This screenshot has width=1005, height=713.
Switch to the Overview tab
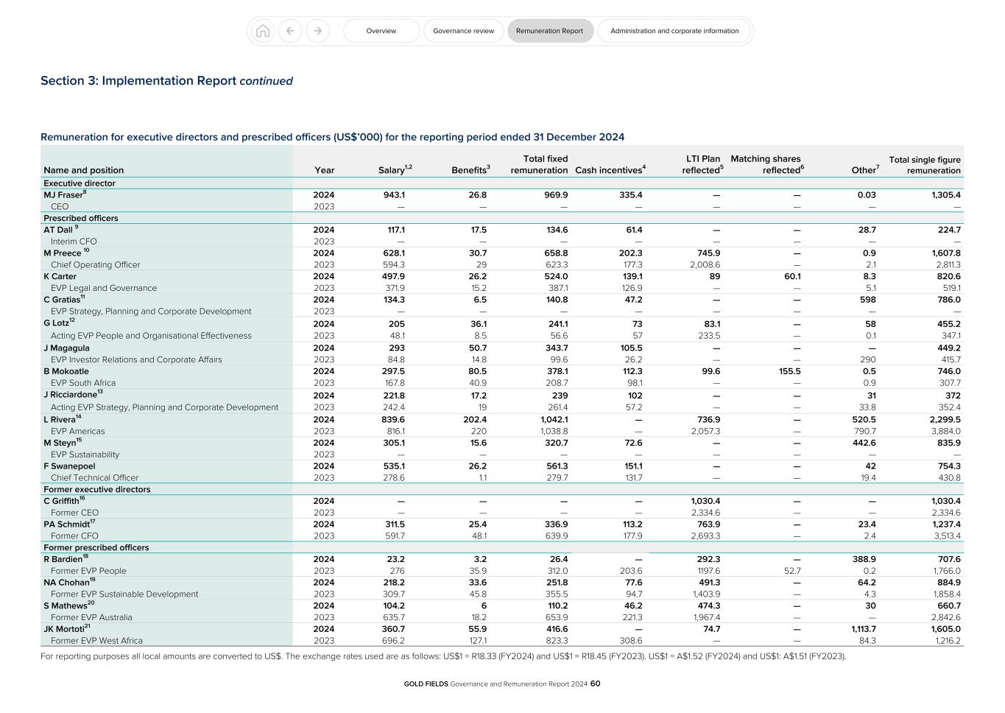(381, 31)
